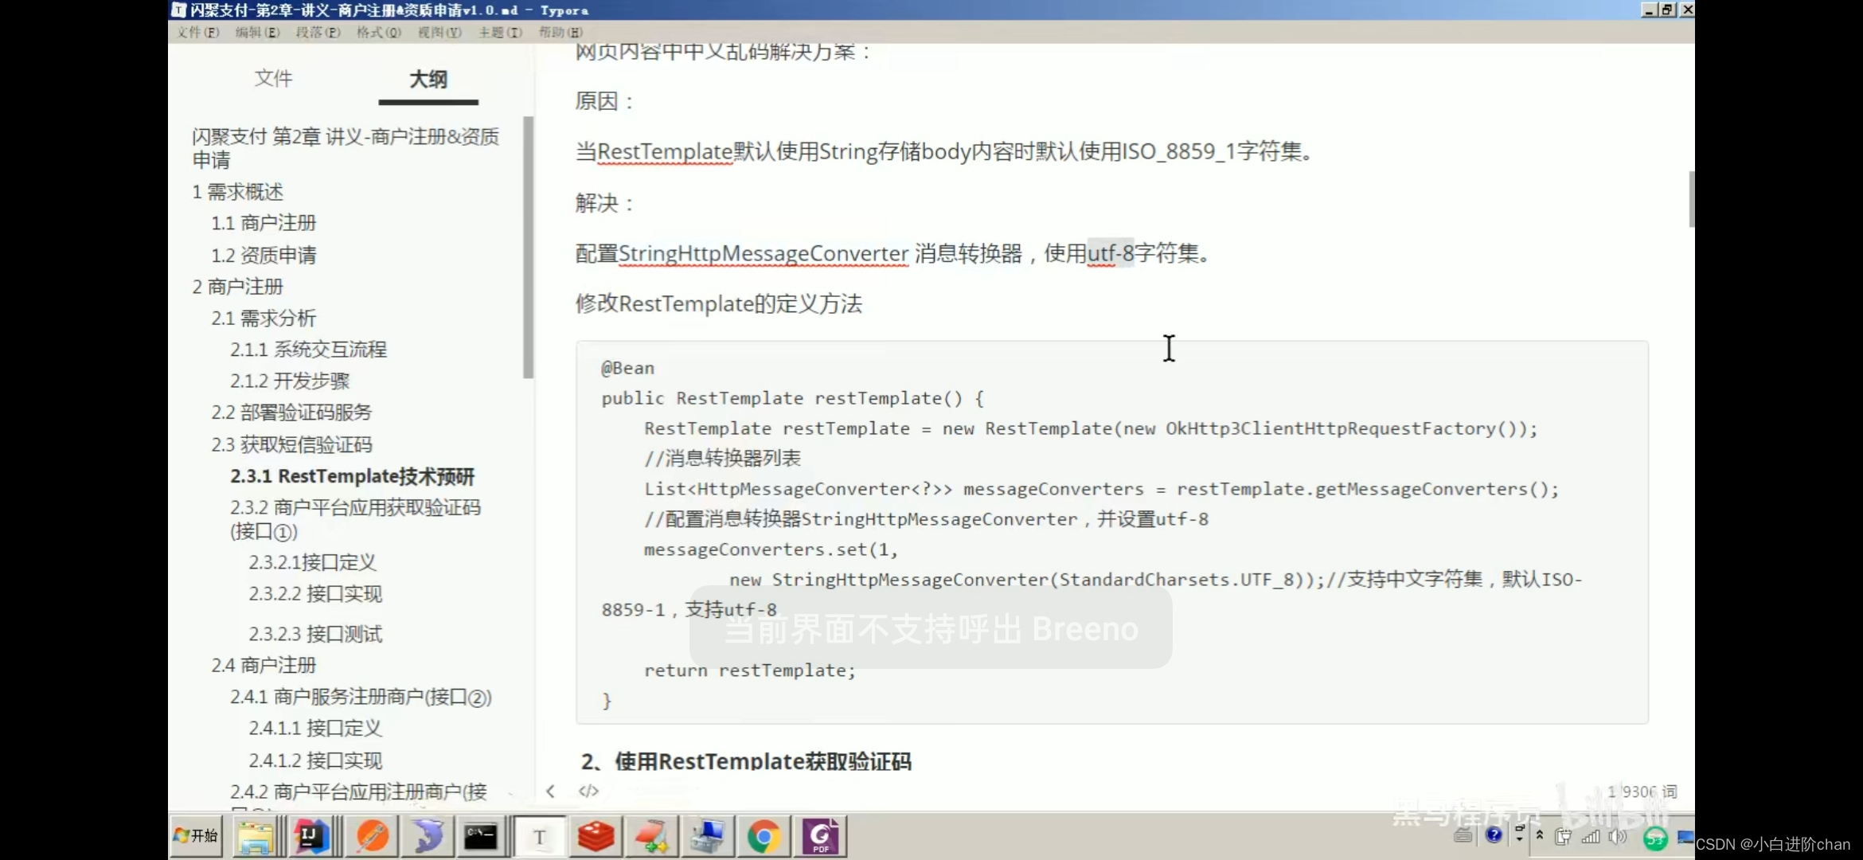Click the green 53 tray icon
This screenshot has width=1863, height=860.
point(1655,838)
